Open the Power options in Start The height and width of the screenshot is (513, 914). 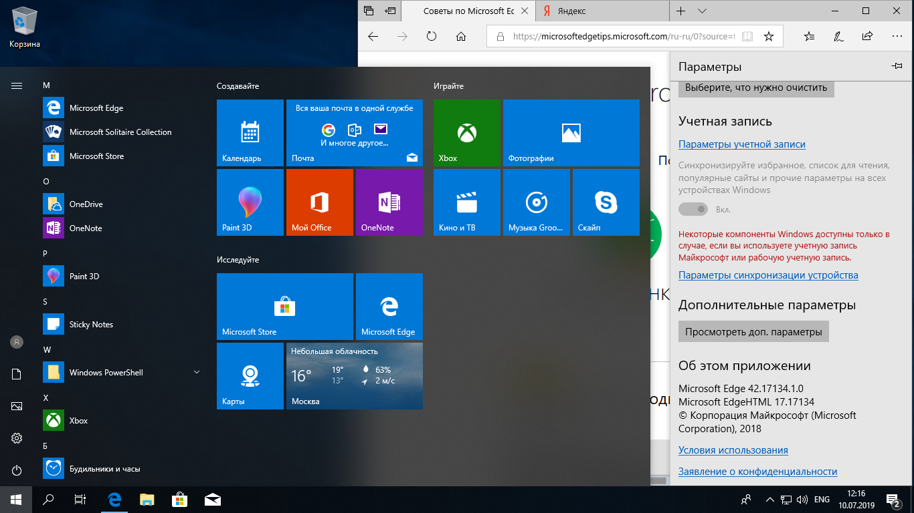tap(17, 470)
